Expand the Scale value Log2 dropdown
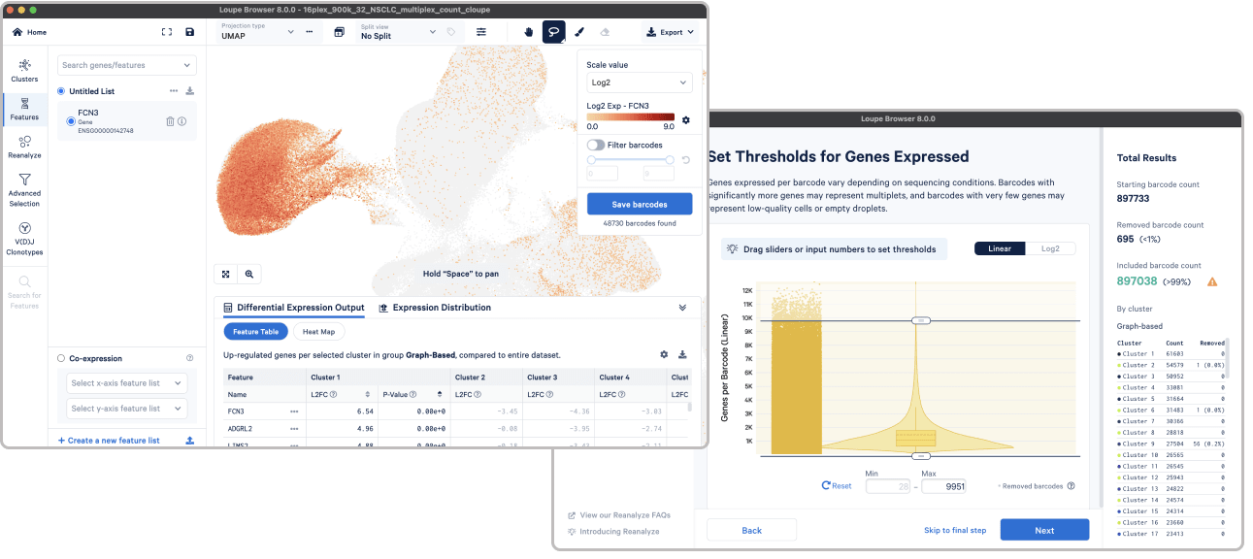Viewport: 1253px width, 559px height. 639,82
